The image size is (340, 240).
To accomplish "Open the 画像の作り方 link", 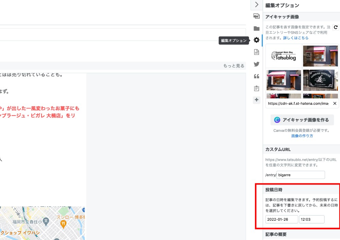I will 302,136.
